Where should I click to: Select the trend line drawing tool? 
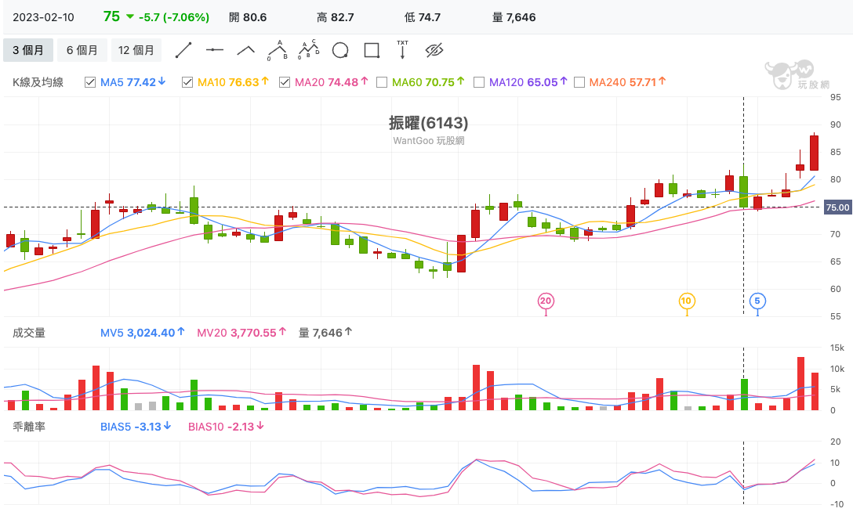pos(183,50)
